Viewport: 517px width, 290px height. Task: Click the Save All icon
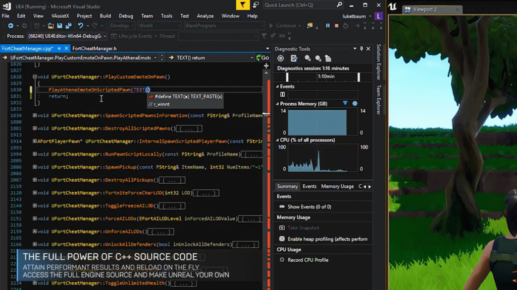pos(69,26)
